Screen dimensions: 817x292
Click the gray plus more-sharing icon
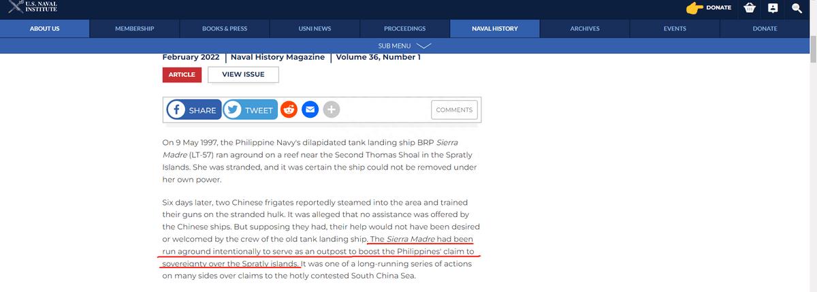[x=331, y=110]
